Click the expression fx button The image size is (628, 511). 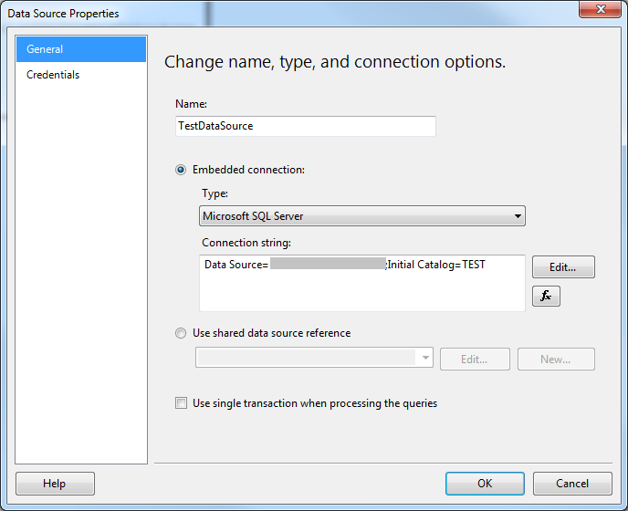tap(546, 297)
